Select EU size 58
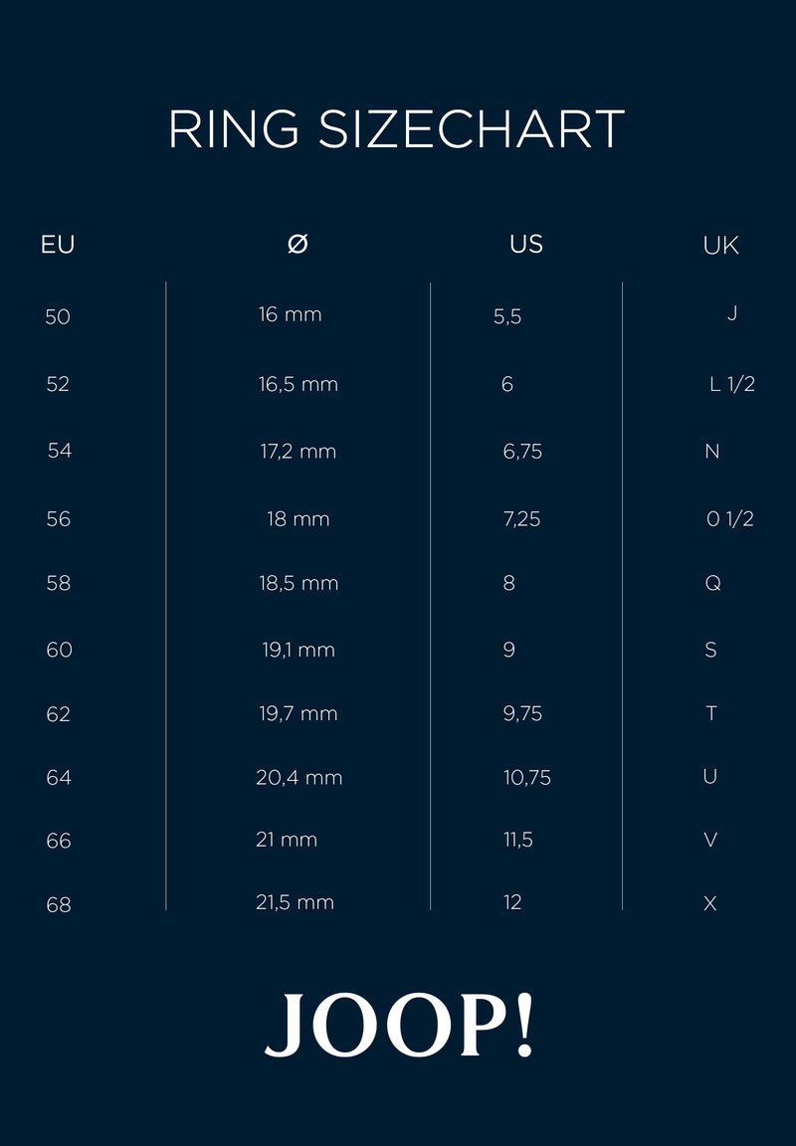The image size is (796, 1146). pos(59,584)
